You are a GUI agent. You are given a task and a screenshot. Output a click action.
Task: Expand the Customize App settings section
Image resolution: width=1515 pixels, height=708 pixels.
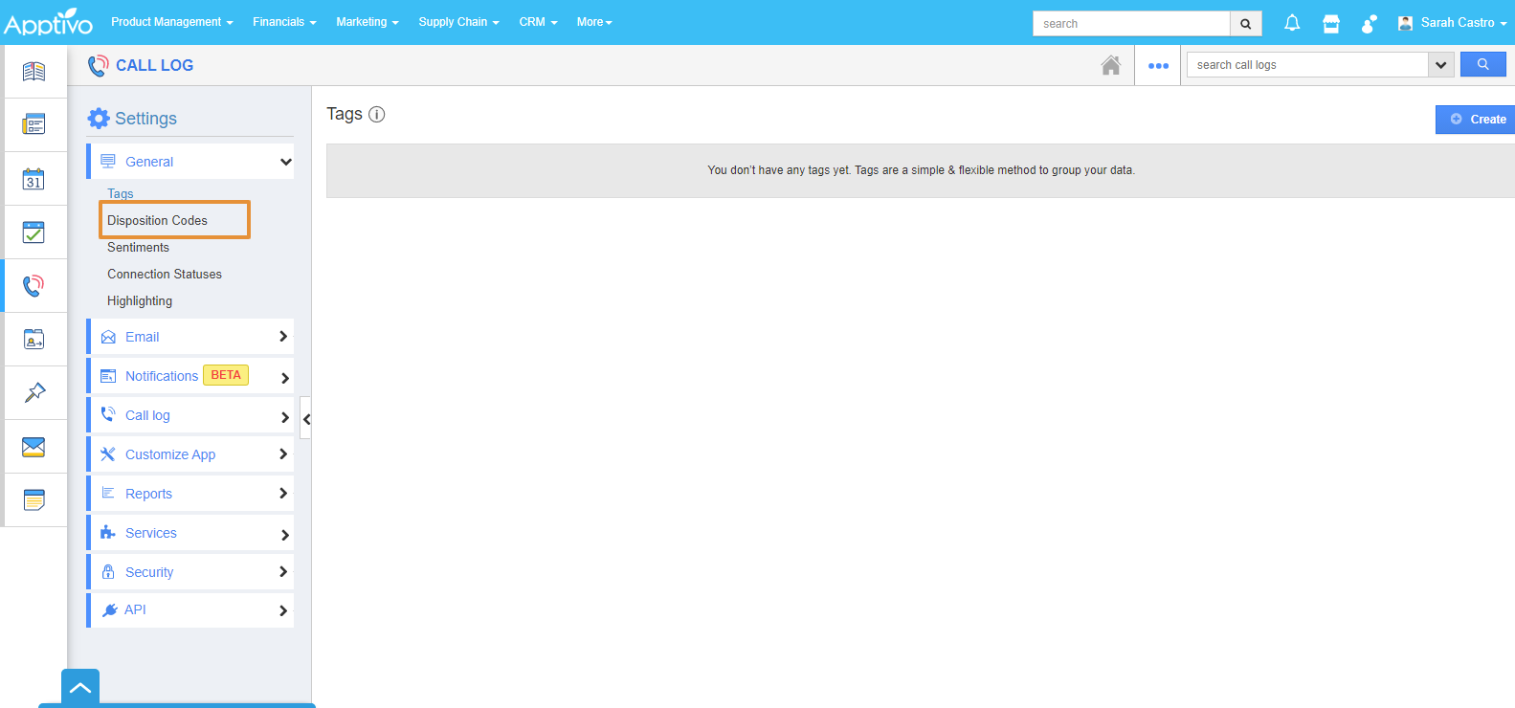pyautogui.click(x=191, y=454)
